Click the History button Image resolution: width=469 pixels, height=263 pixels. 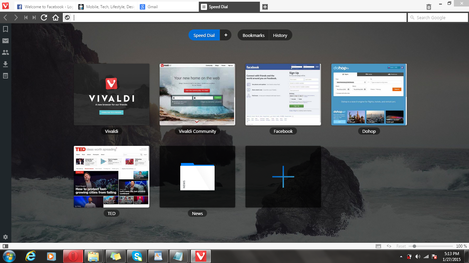(x=280, y=35)
